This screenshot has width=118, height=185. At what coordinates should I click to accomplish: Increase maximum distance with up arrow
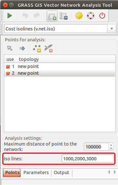(x=111, y=145)
